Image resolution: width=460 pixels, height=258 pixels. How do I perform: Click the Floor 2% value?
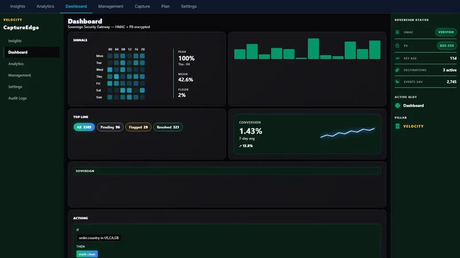point(182,95)
